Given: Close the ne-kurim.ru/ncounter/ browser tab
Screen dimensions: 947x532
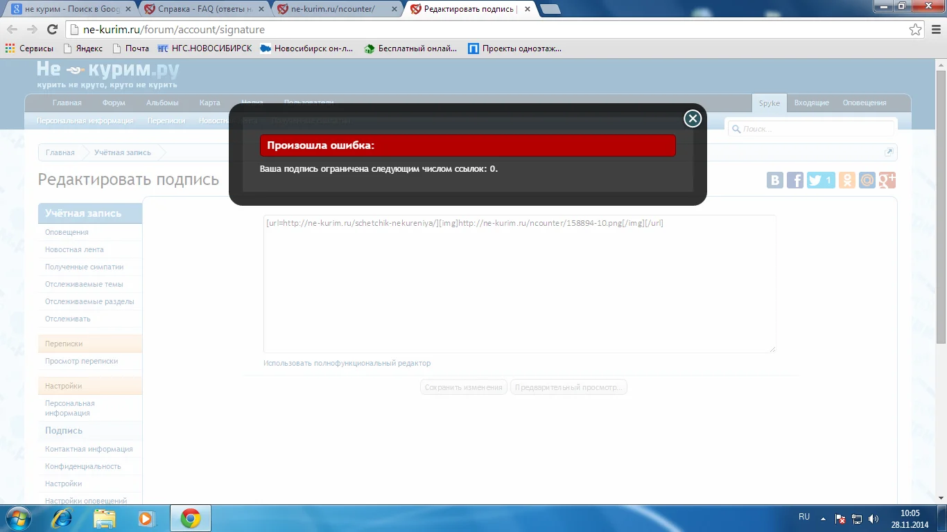Looking at the screenshot, I should click(394, 10).
